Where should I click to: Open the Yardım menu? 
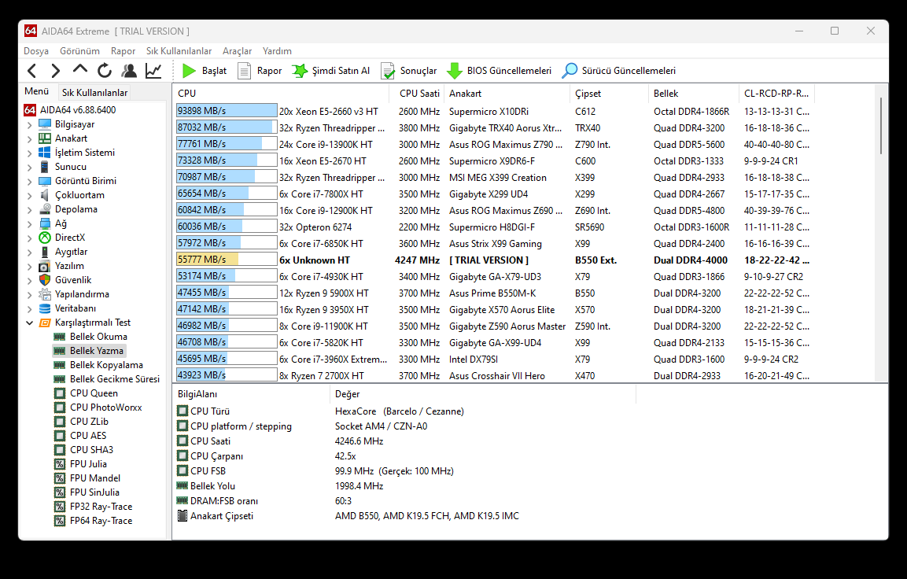coord(277,51)
